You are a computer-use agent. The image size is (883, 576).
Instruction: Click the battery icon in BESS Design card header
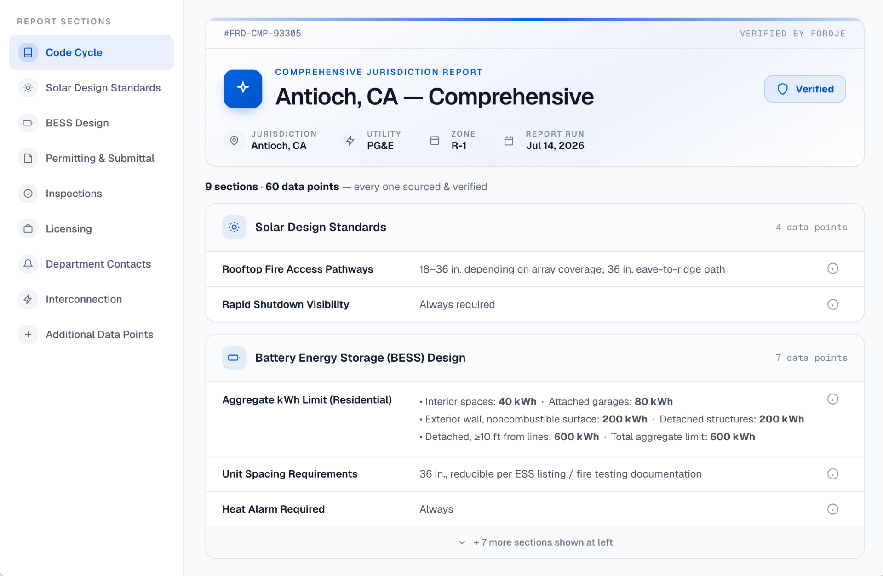[x=234, y=358]
